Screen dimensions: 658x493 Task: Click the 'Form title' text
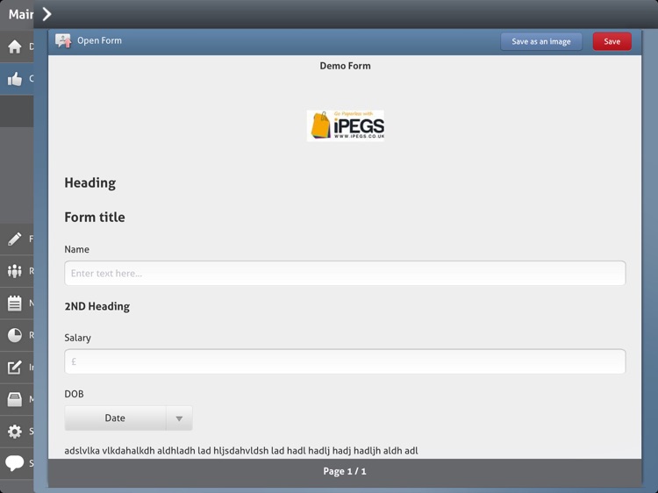[95, 217]
